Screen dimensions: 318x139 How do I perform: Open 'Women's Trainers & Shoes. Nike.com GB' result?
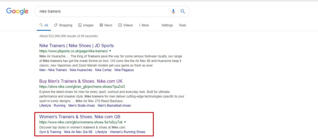point(80,117)
